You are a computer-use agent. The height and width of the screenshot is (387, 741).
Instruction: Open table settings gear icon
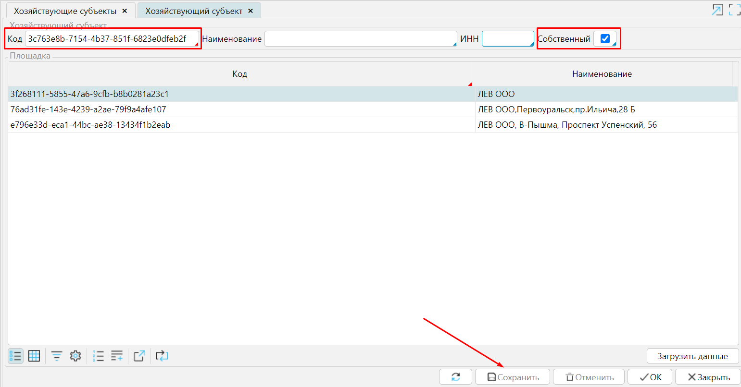pos(75,356)
